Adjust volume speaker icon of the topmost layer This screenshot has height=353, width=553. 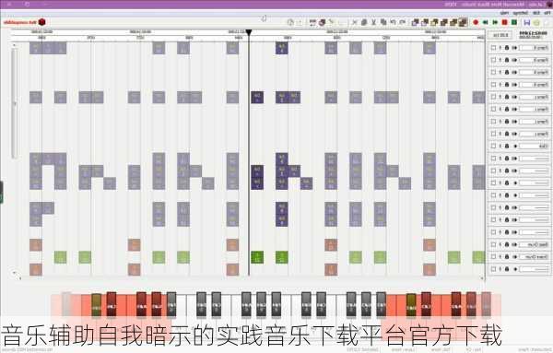tap(514, 48)
